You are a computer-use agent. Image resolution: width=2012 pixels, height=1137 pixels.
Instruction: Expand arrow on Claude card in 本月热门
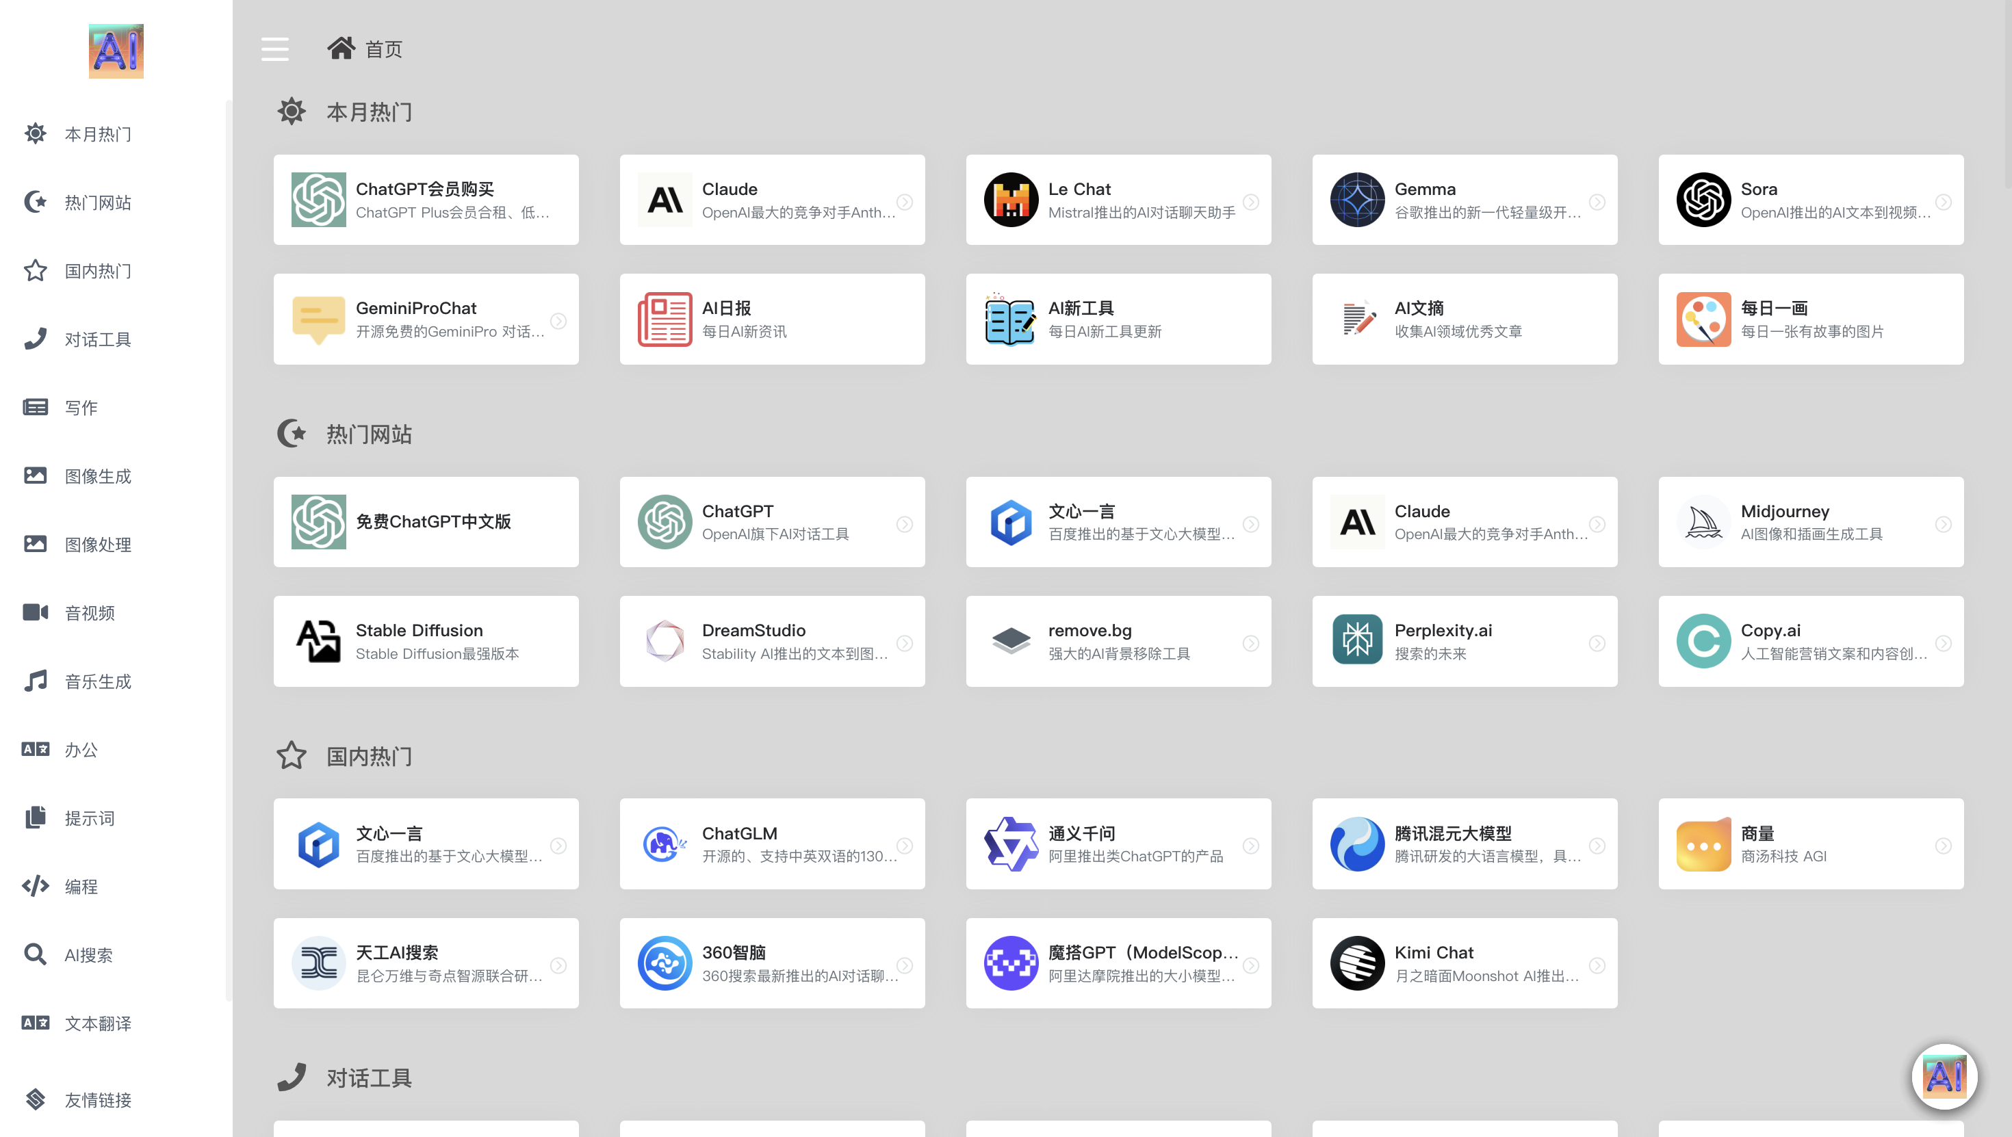pyautogui.click(x=905, y=202)
